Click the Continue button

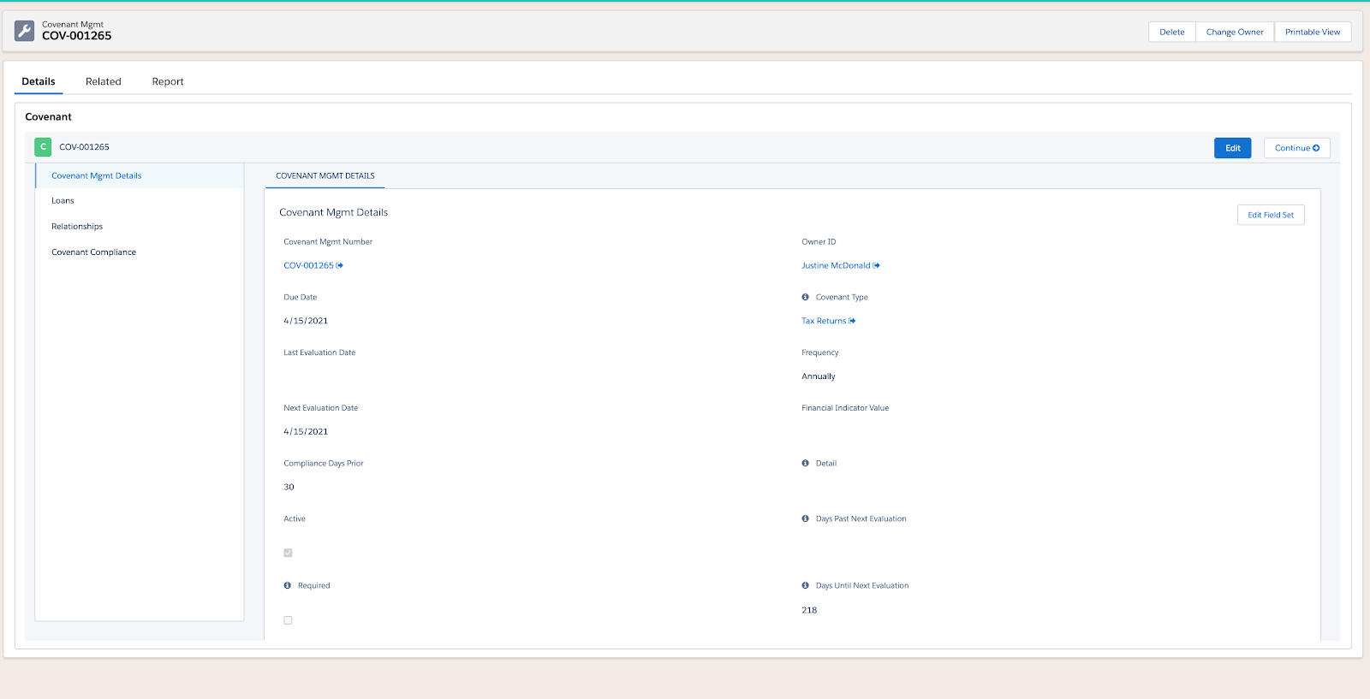[1297, 148]
